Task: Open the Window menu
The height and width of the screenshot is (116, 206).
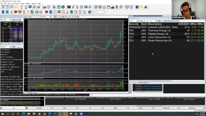Action: pos(34,4)
